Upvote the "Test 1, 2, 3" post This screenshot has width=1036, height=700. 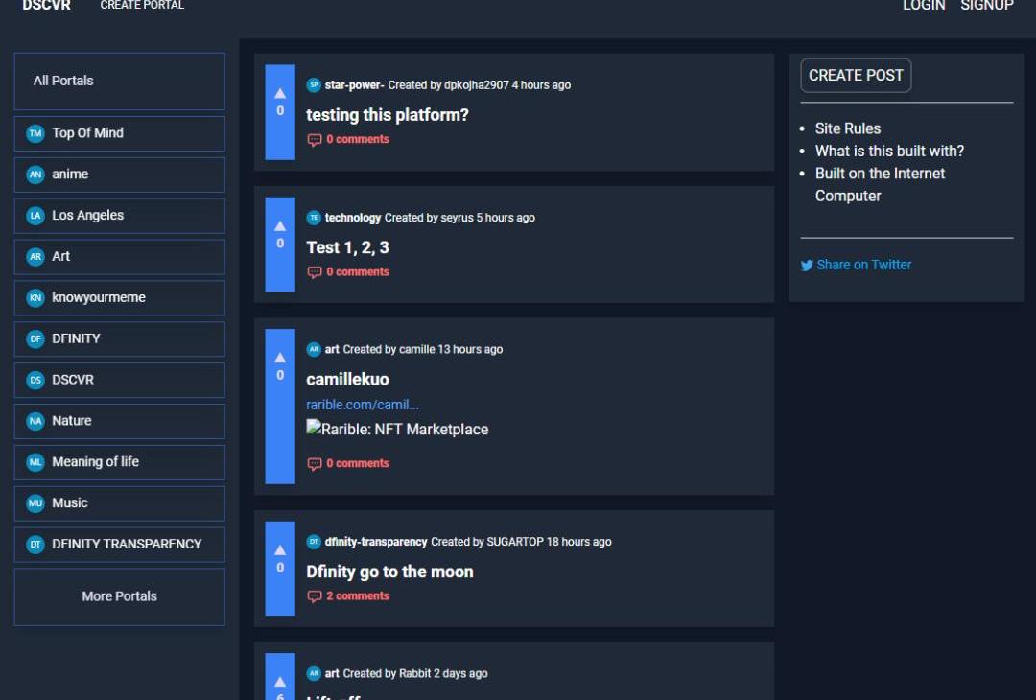coord(280,225)
